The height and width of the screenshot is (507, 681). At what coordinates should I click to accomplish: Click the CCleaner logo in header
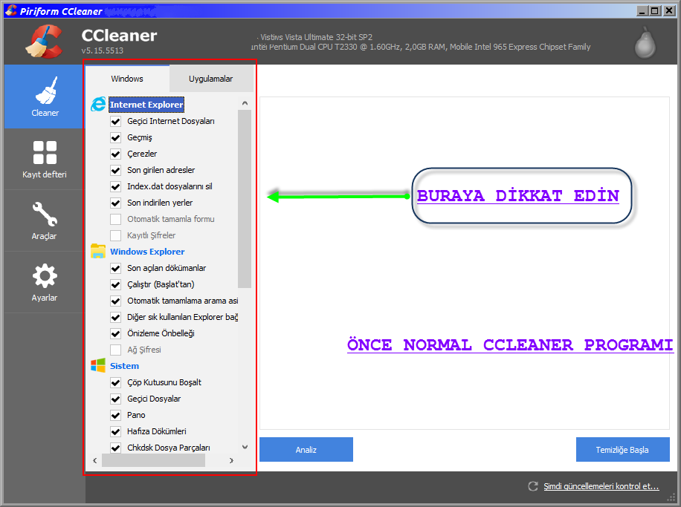click(x=45, y=42)
